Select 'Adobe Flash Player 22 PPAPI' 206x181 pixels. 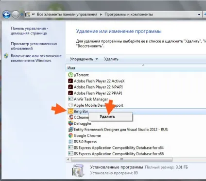98,93
